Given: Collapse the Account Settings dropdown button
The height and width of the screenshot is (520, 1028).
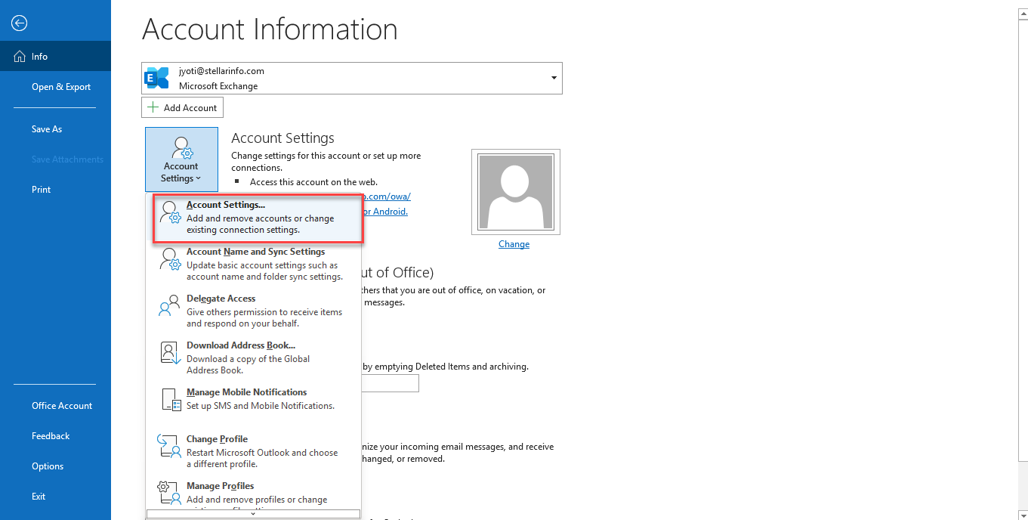Looking at the screenshot, I should 181,159.
